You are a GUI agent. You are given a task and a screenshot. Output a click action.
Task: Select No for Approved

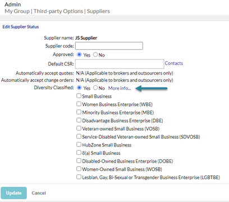click(x=95, y=54)
